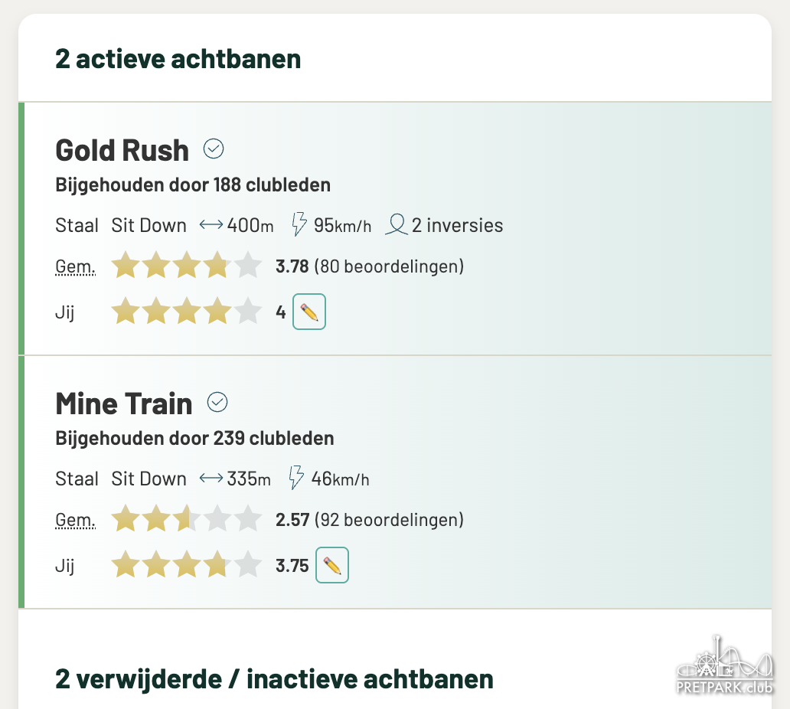Click the pencil edit icon for Gold Rush rating
The height and width of the screenshot is (709, 790).
click(x=309, y=312)
